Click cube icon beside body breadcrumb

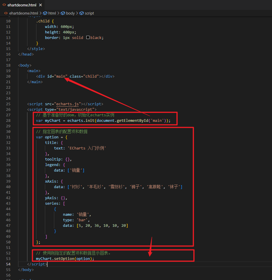coord(63,13)
